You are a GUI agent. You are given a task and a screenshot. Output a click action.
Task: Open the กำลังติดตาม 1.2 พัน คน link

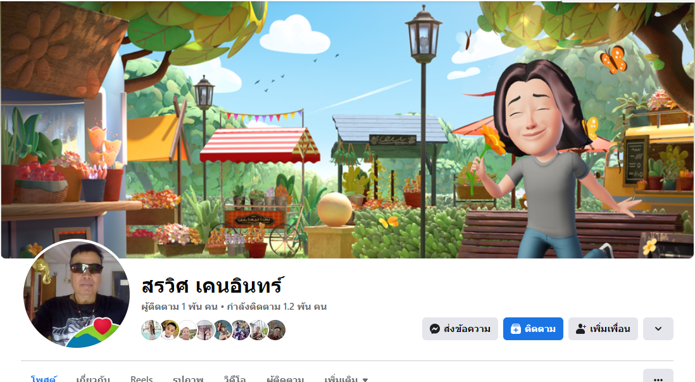[x=277, y=307]
